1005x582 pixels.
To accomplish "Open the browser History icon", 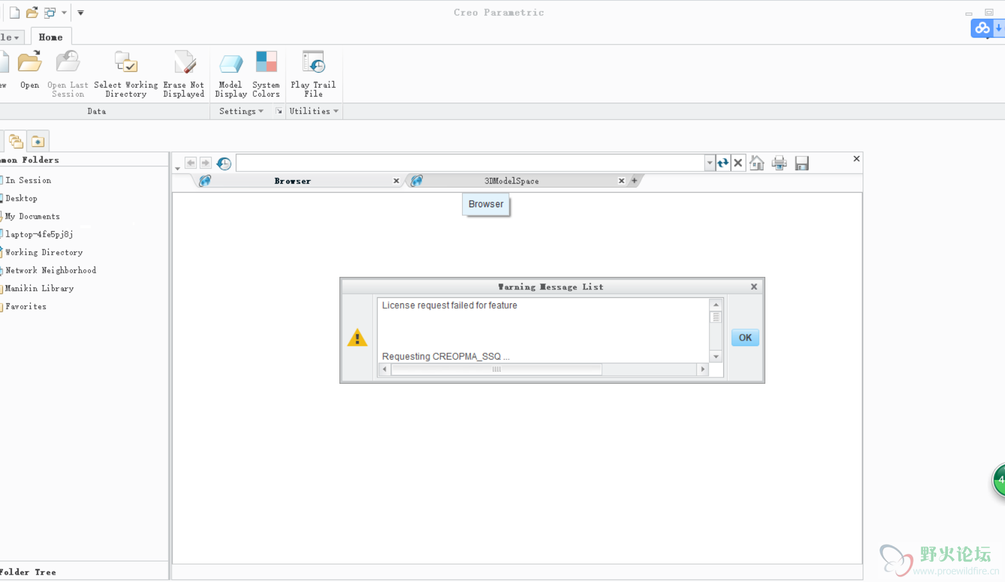I will [224, 163].
